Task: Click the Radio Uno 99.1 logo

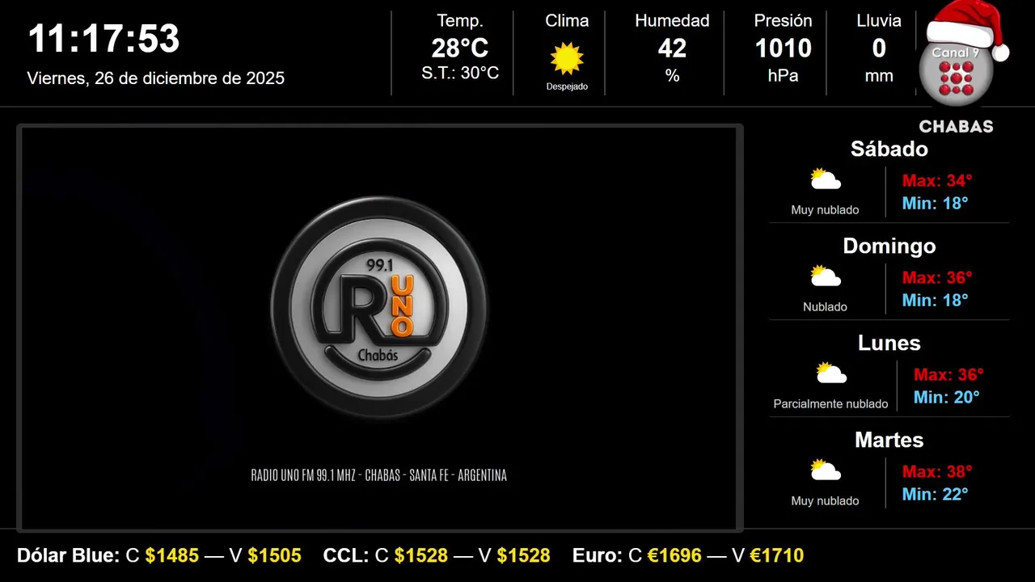Action: click(379, 307)
